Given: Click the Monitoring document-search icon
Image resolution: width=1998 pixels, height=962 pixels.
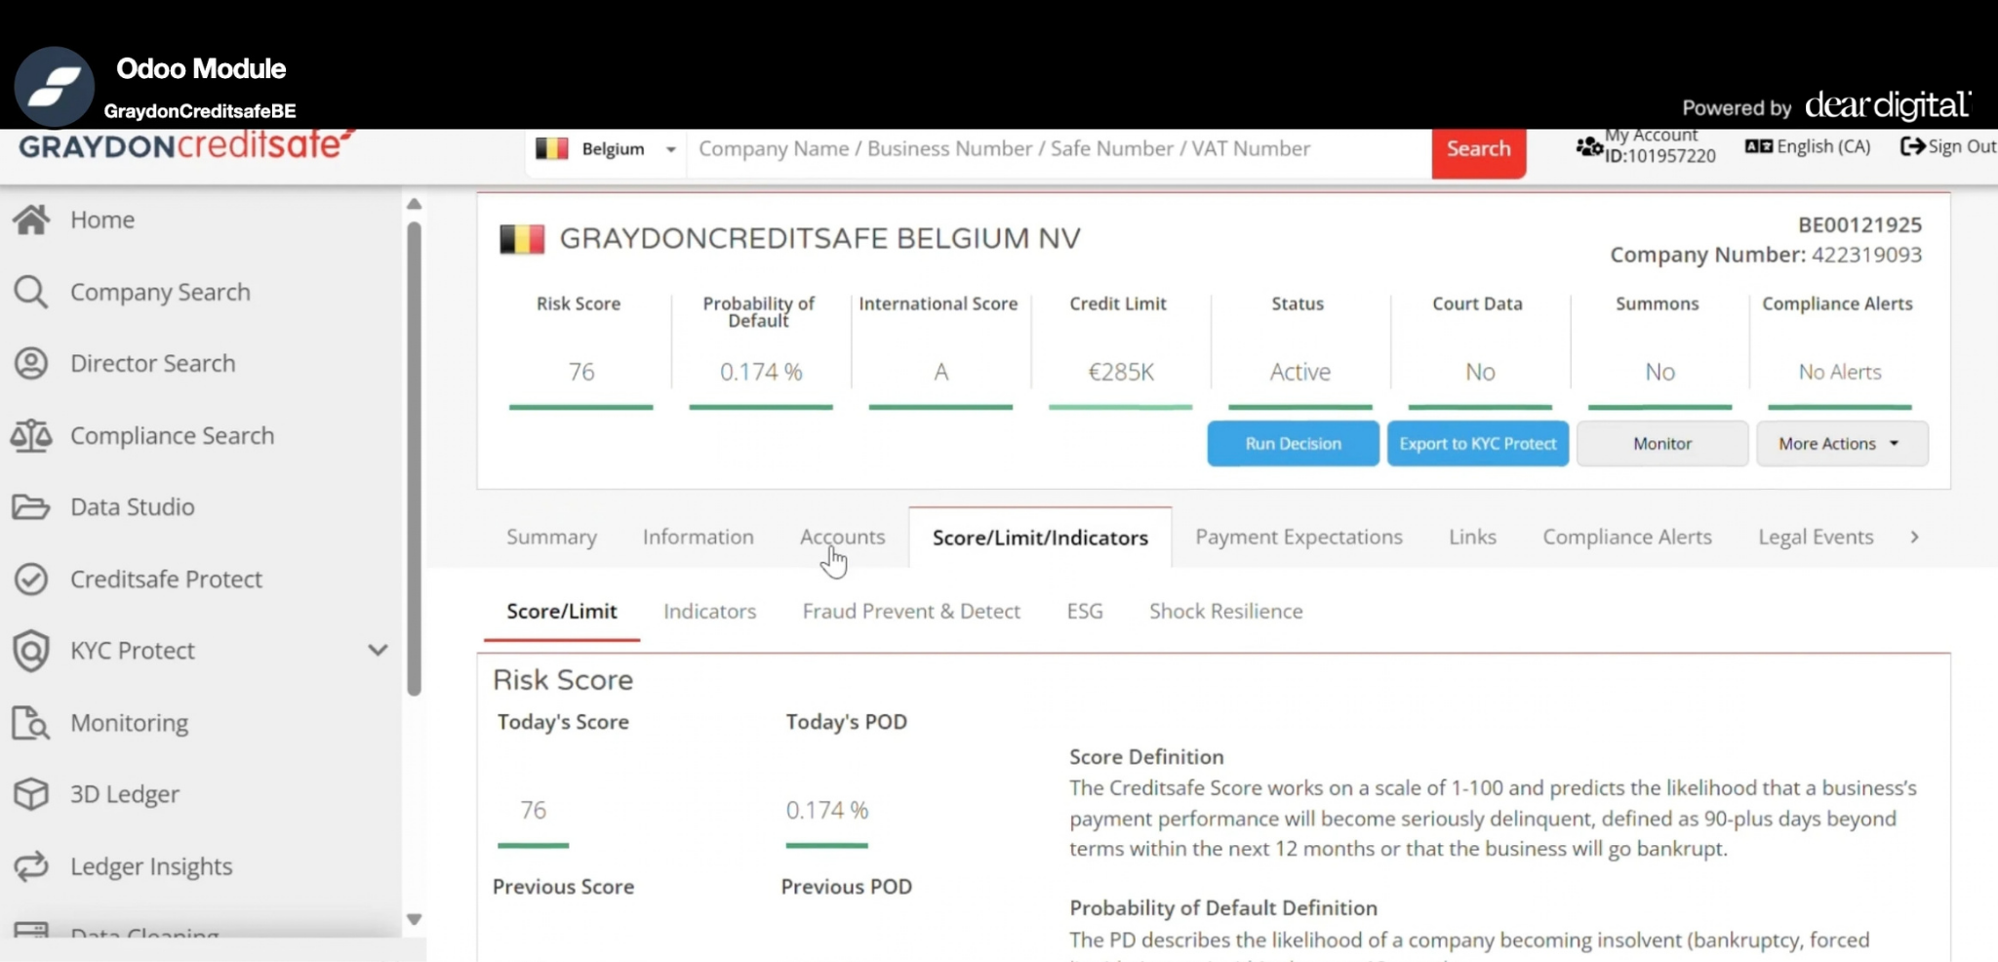Looking at the screenshot, I should coord(31,723).
